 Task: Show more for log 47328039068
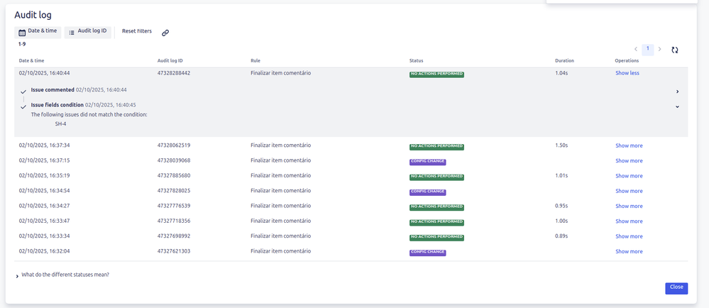click(x=629, y=160)
